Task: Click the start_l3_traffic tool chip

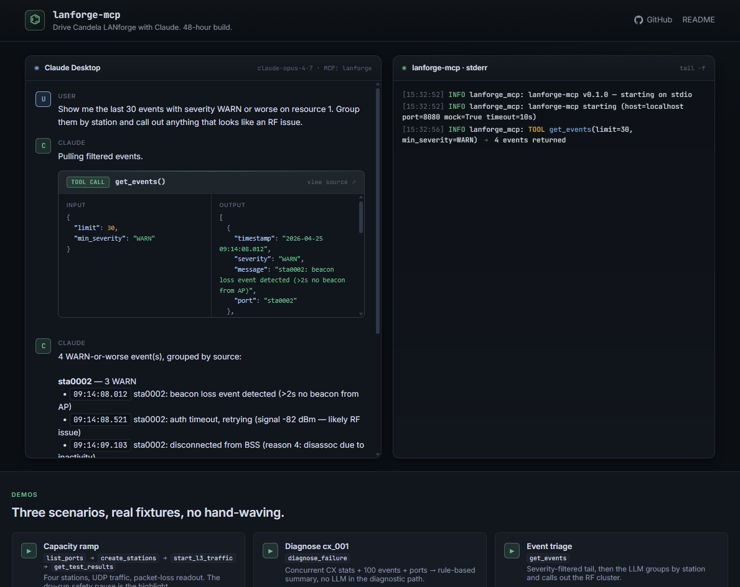Action: click(203, 558)
